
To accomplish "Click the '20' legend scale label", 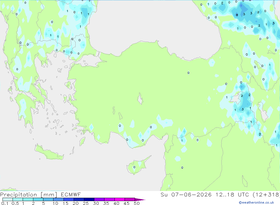I will tap(76, 203).
